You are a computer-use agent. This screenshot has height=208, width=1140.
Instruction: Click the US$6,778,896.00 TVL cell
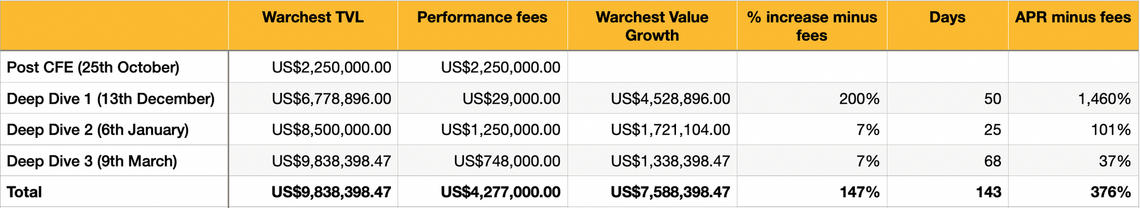click(313, 99)
